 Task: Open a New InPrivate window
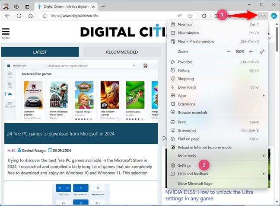click(217, 41)
